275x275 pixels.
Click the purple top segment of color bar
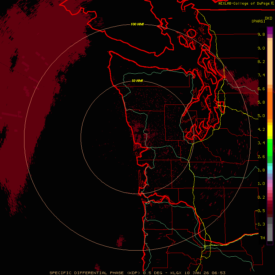click(270, 31)
